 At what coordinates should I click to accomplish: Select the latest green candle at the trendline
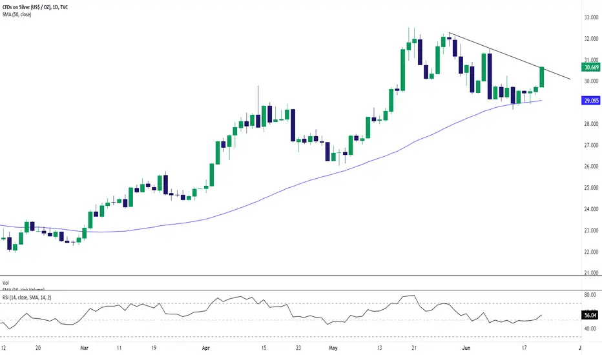(542, 77)
